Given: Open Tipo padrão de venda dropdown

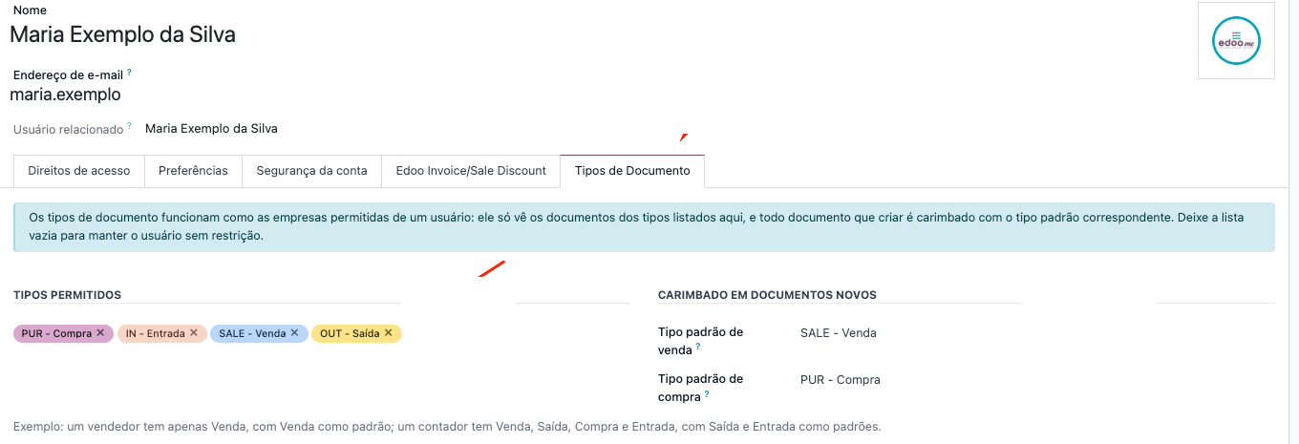Looking at the screenshot, I should pyautogui.click(x=1037, y=333).
